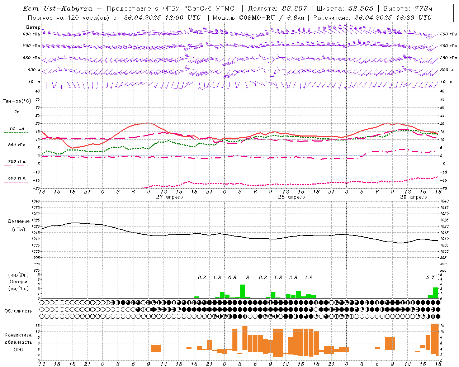The width and height of the screenshot is (459, 367).
Task: Click the Тем-ра(°C) temperature label
Action: [x=17, y=101]
